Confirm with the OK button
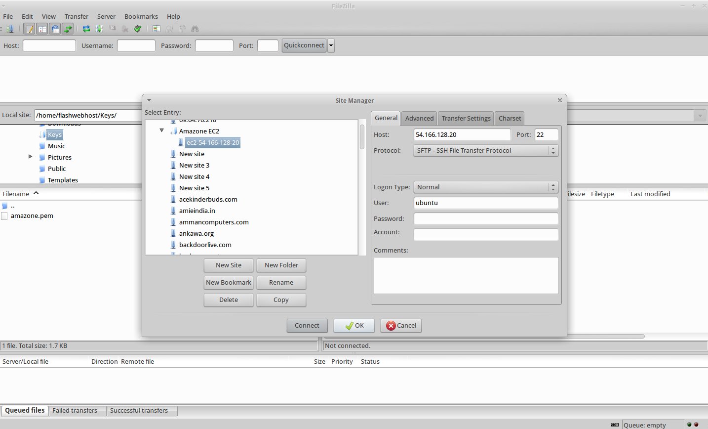The height and width of the screenshot is (429, 708). [x=354, y=325]
